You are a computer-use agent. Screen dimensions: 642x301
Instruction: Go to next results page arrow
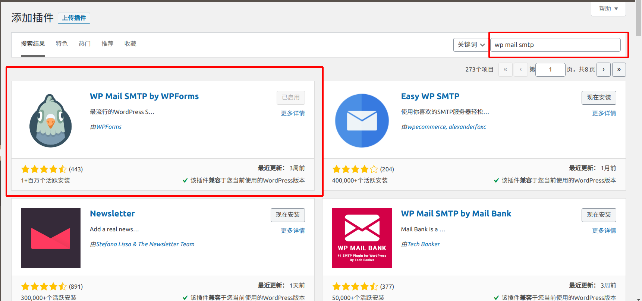pyautogui.click(x=604, y=70)
